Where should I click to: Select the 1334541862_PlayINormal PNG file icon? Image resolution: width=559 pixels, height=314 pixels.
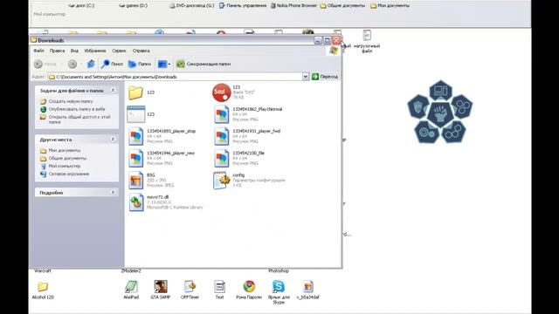[x=221, y=114]
